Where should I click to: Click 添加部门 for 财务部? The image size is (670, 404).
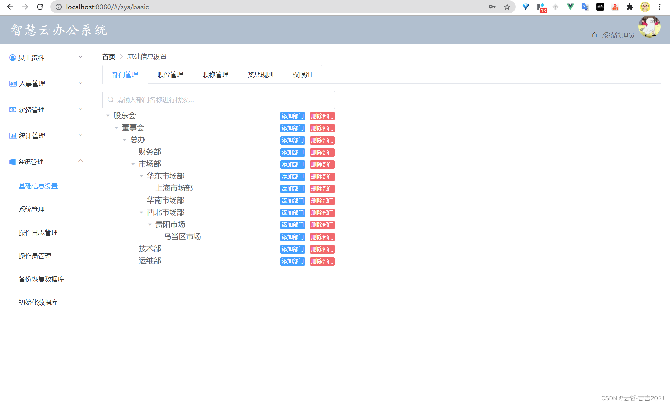pos(292,152)
